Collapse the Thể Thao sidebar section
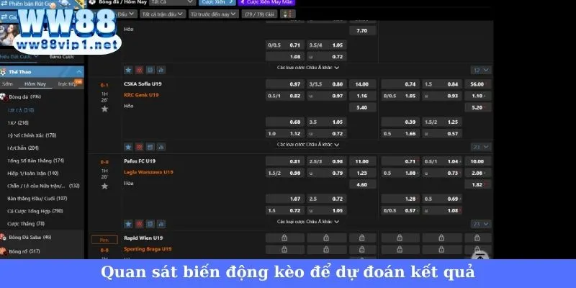 79,71
